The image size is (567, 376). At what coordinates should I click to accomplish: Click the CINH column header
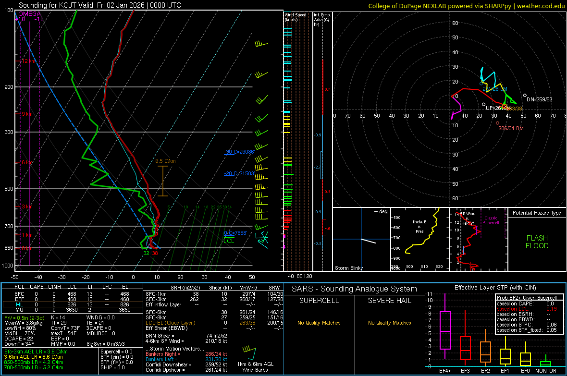click(x=55, y=287)
